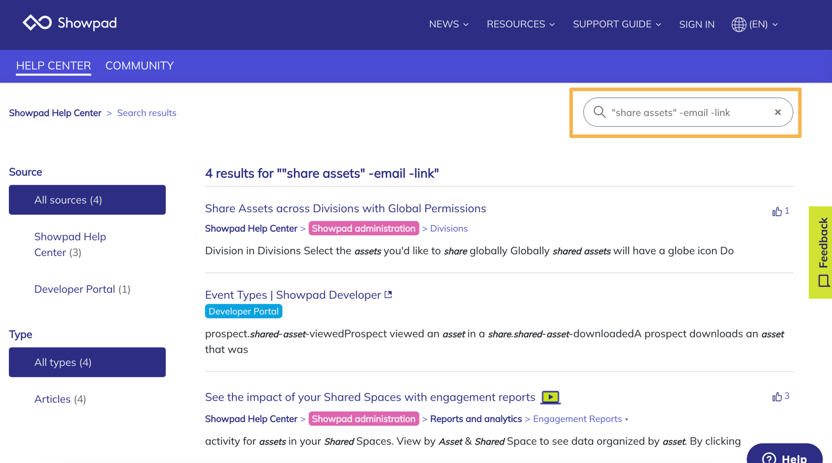Click Showpad Help Center link under Share Assets result
This screenshot has width=832, height=463.
(251, 228)
